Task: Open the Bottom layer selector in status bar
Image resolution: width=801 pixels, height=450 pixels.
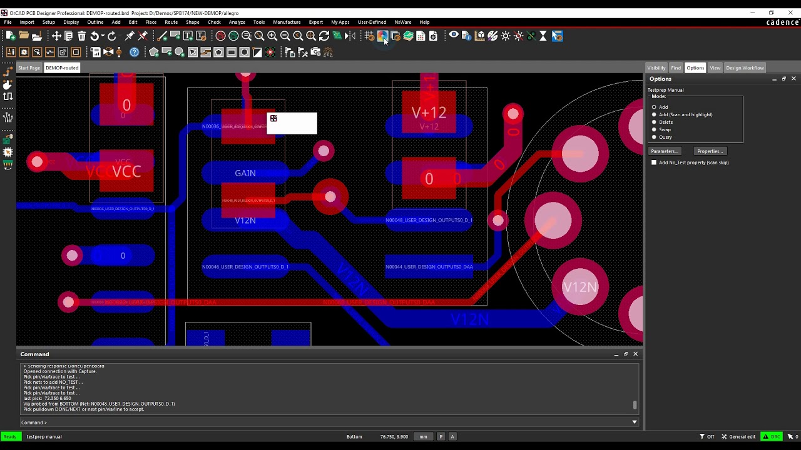Action: [354, 436]
